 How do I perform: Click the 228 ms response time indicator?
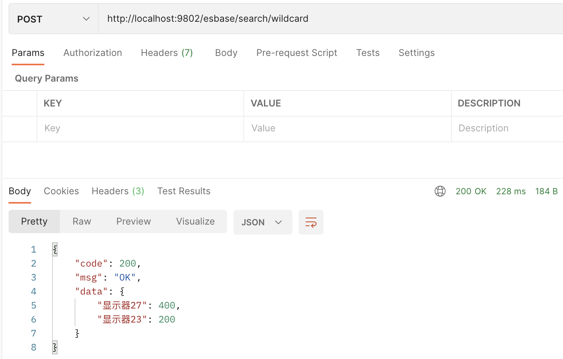tap(511, 191)
